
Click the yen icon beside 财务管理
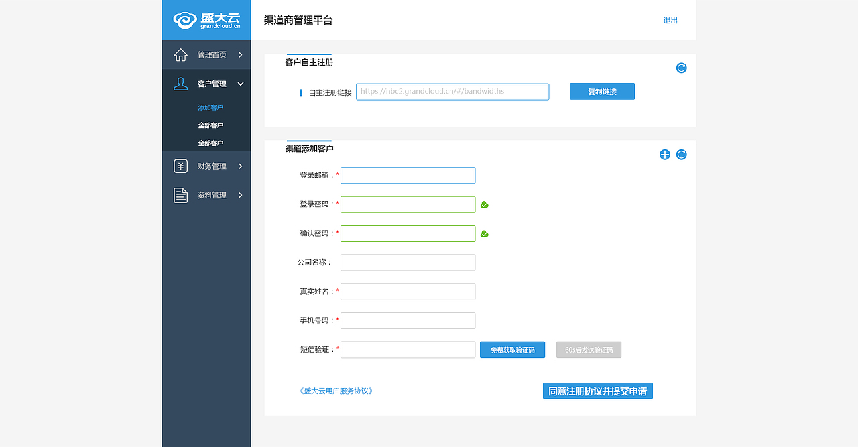180,166
